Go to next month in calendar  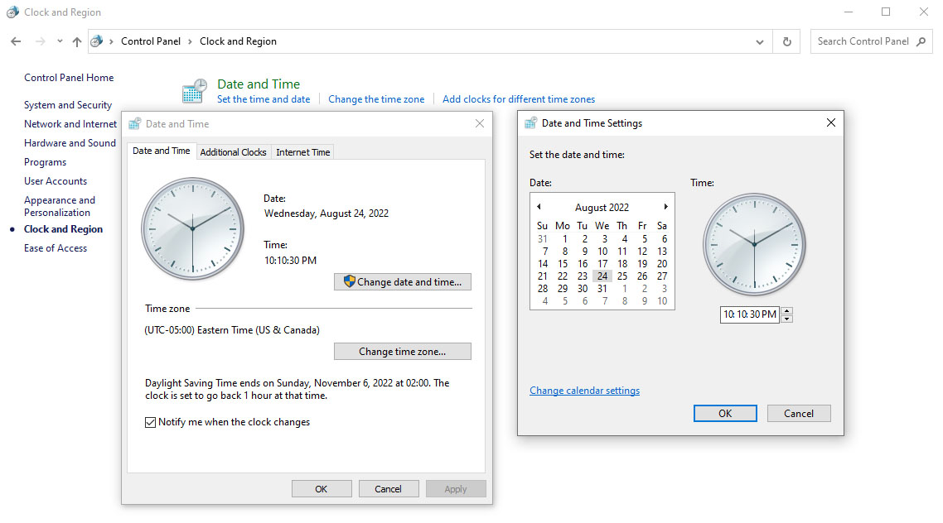[665, 207]
